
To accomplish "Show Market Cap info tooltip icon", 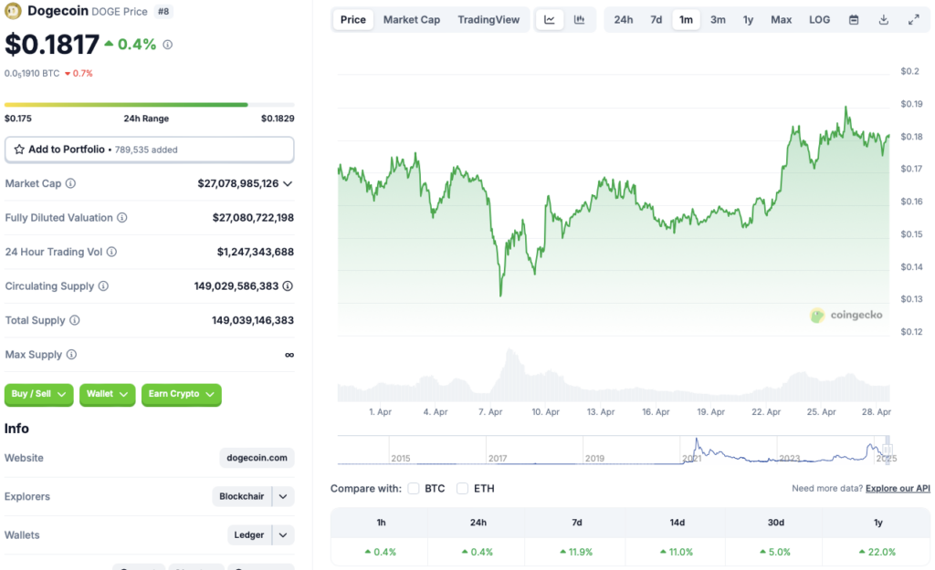I will pos(70,183).
